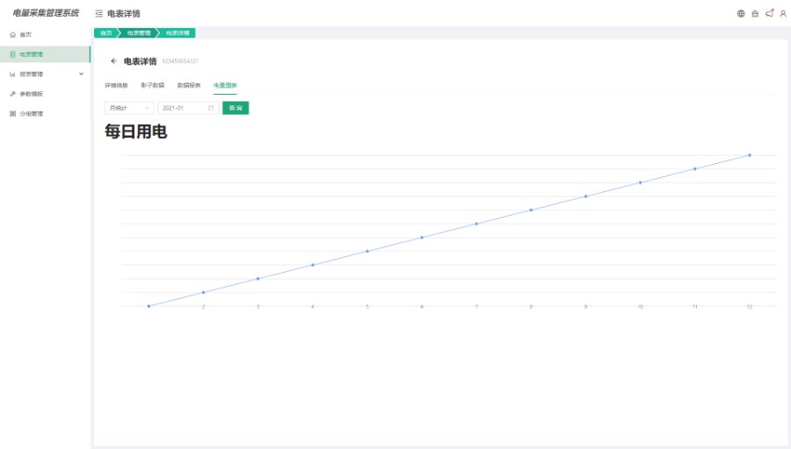
Task: Go back using the arrow beside 电表详情
Action: pyautogui.click(x=113, y=61)
